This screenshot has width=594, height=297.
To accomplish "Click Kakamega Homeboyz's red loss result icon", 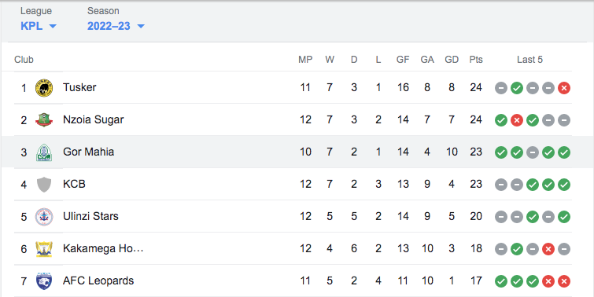I will pos(548,249).
